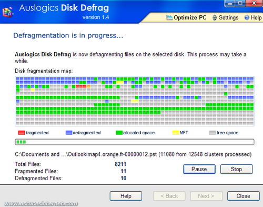Click the 'Defragmentation is in progress...' heading

[68, 36]
